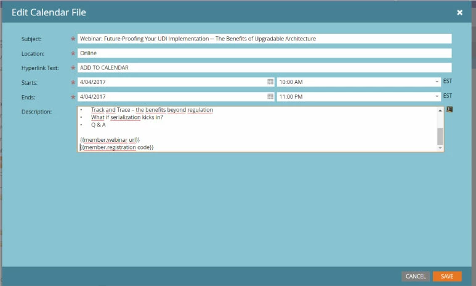The width and height of the screenshot is (476, 286).
Task: Close the Edit Calendar File dialog
Action: pos(459,12)
